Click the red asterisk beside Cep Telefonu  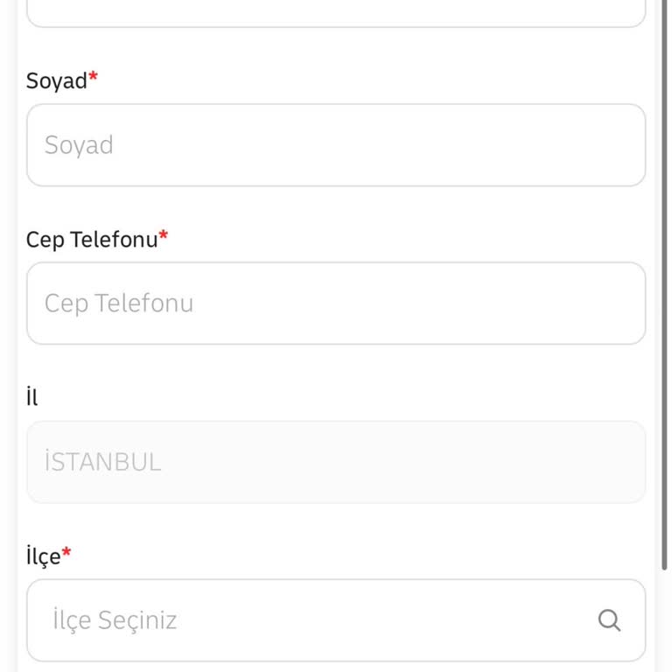164,237
